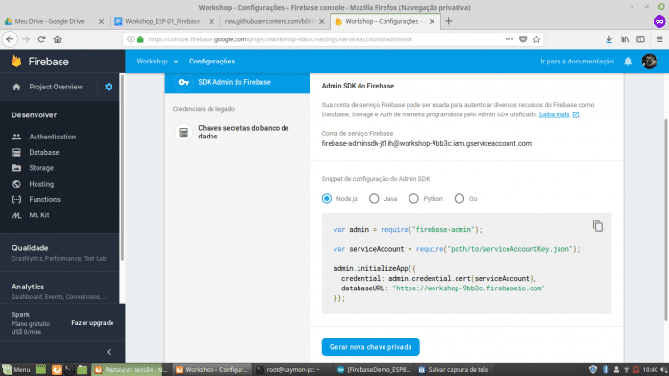Click database secrets icon
Screen dimensions: 669x376
coord(184,133)
